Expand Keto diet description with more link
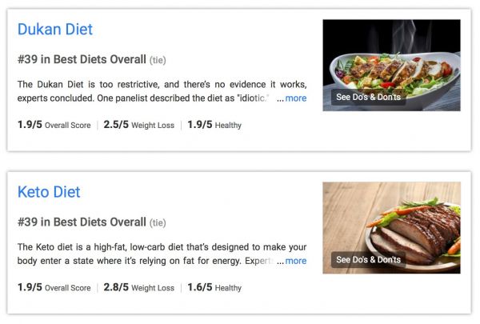 click(x=296, y=261)
